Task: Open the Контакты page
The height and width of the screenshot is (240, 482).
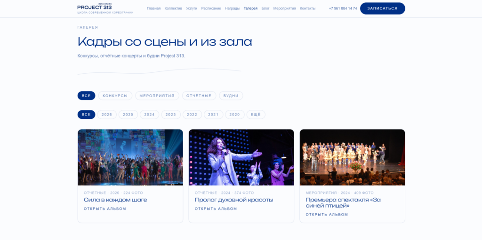Action: click(x=308, y=8)
